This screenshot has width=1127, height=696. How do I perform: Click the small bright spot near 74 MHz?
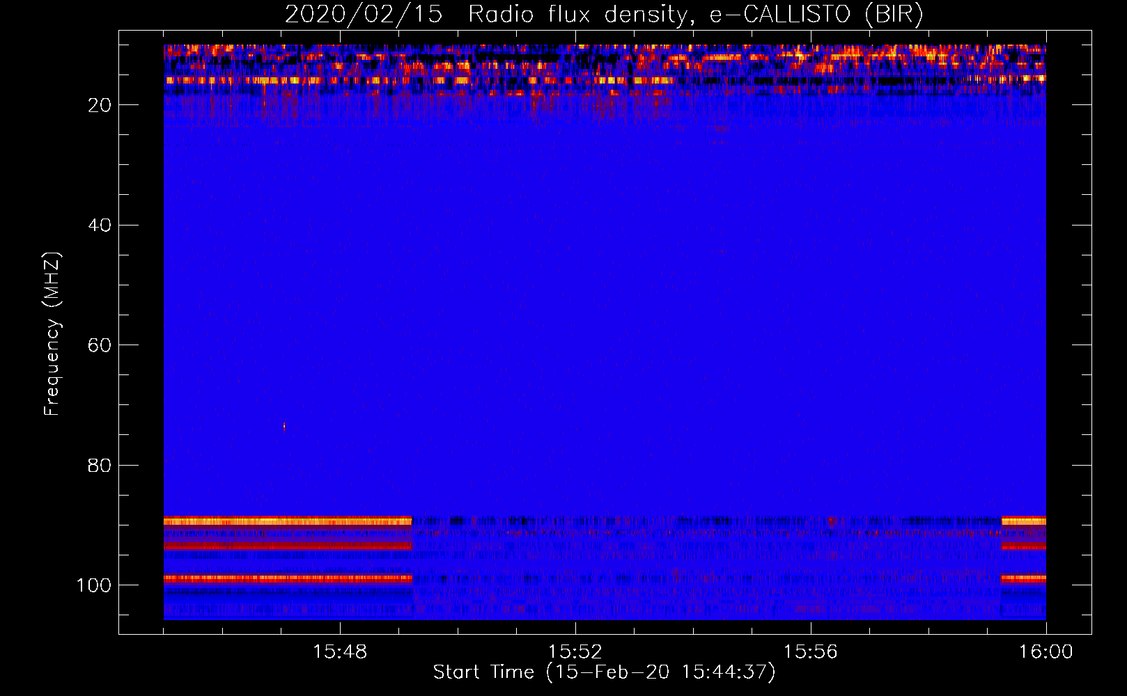(284, 427)
